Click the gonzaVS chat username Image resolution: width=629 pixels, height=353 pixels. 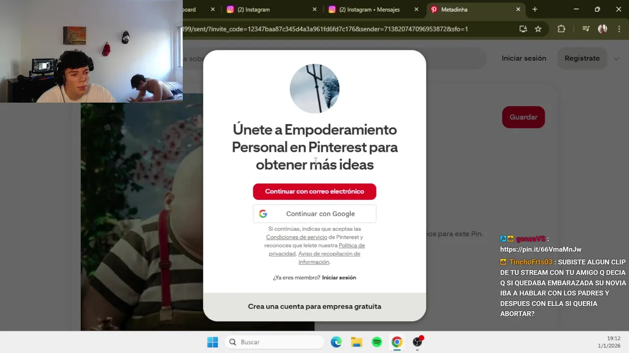point(531,239)
